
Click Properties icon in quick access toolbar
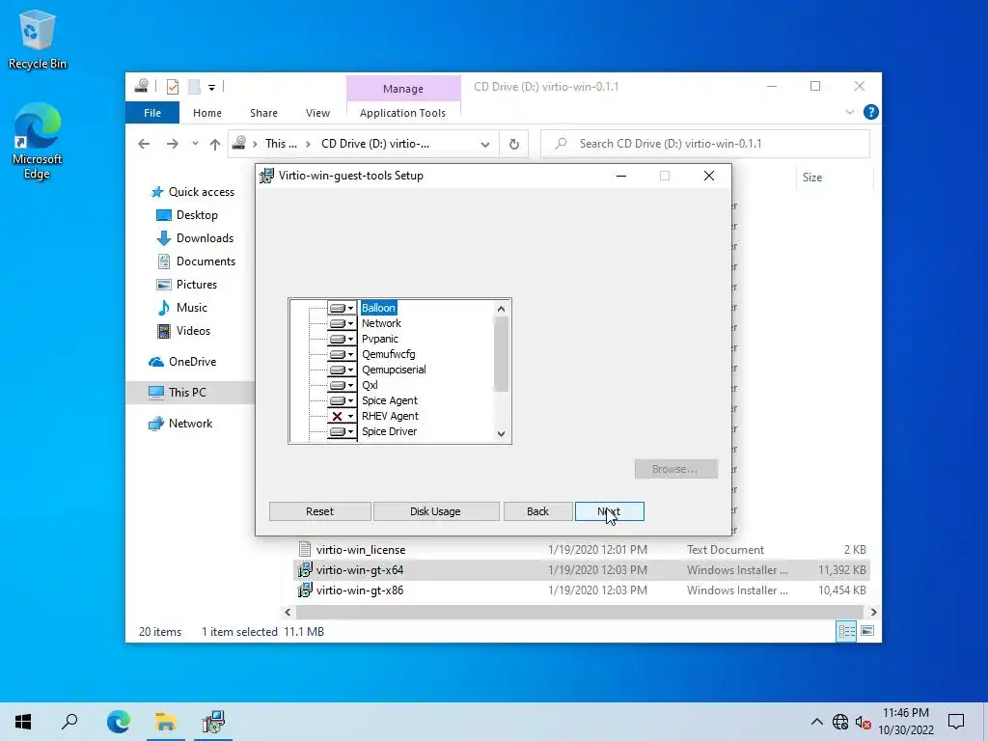173,86
